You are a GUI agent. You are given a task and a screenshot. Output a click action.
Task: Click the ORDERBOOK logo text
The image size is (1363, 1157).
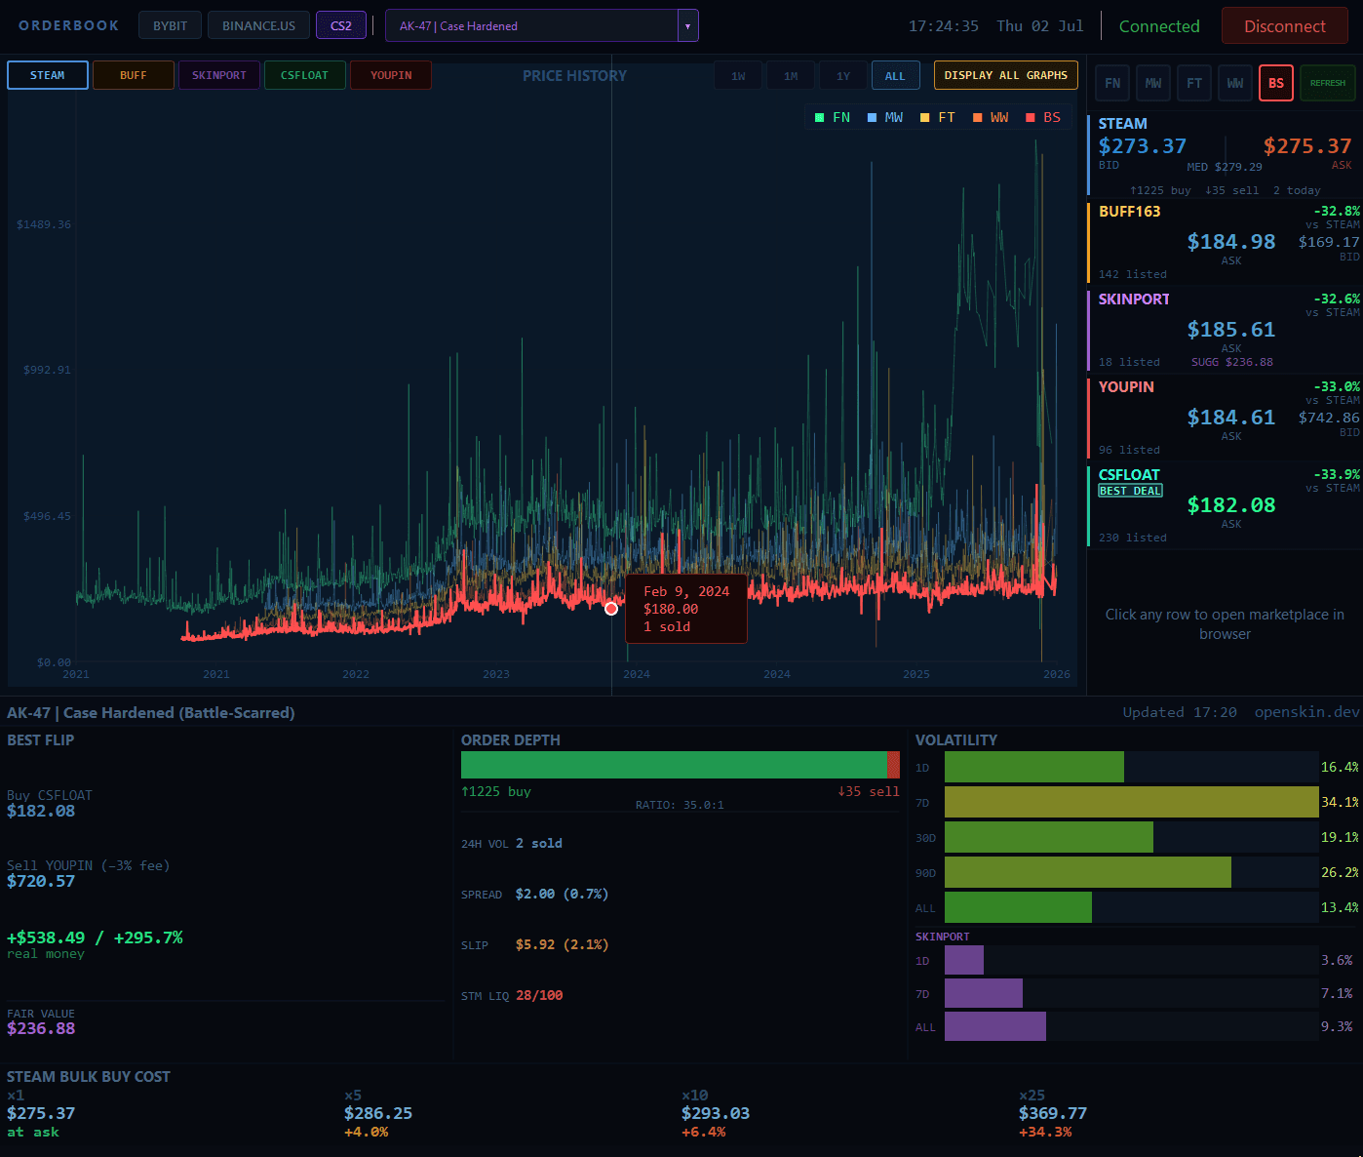pos(68,25)
